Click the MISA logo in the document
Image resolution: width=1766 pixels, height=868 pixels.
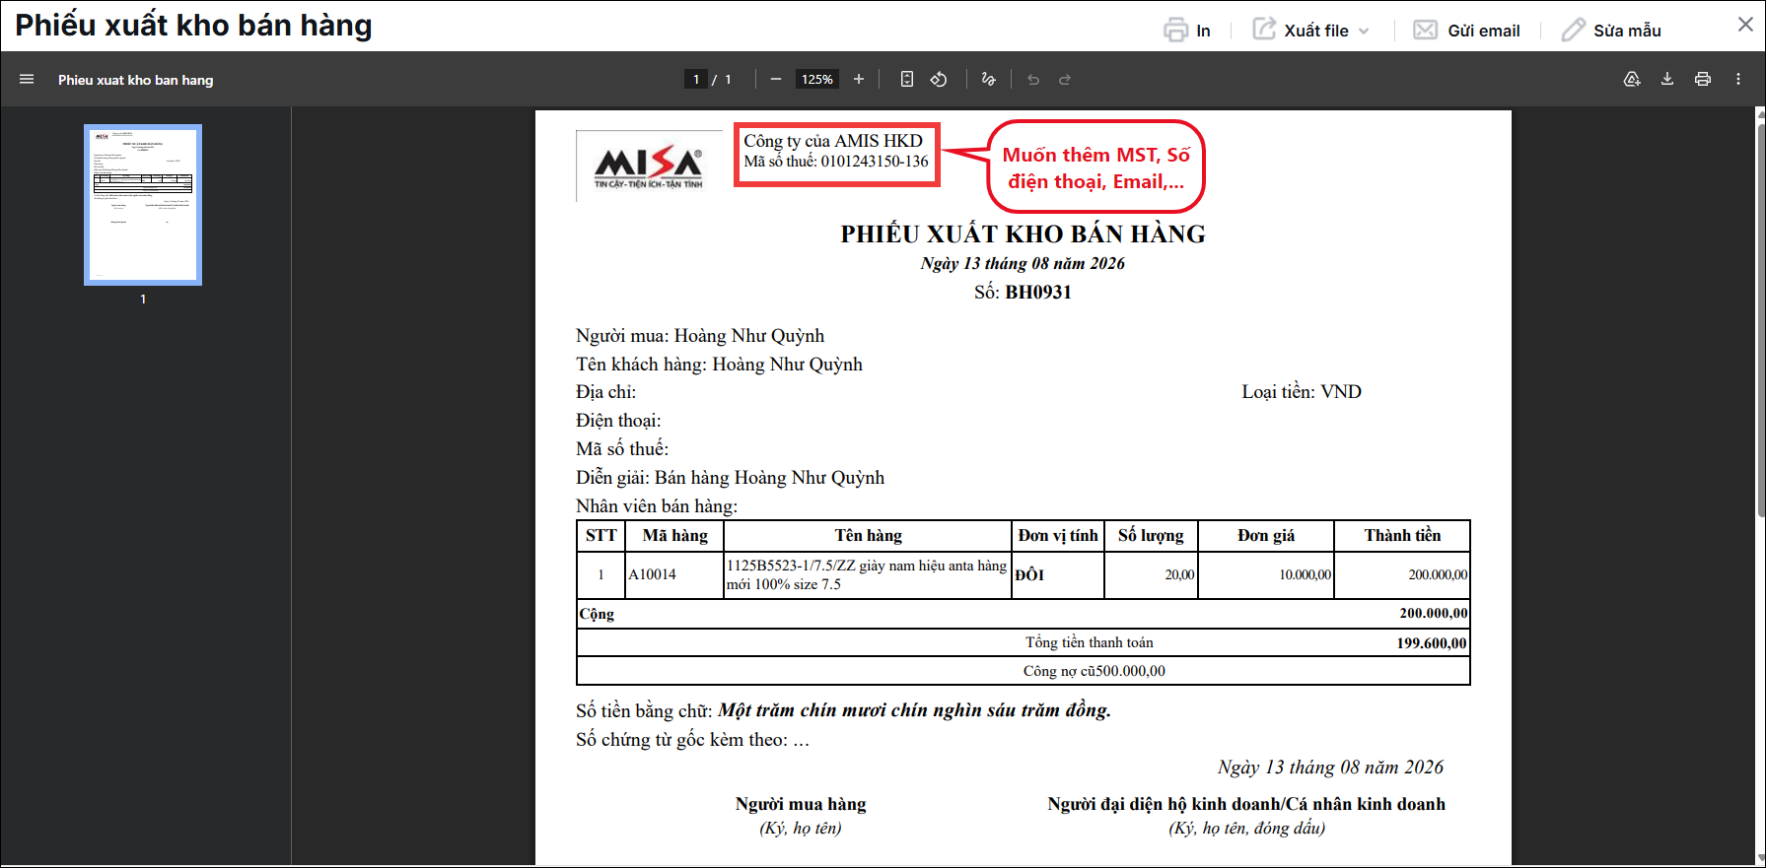(649, 167)
